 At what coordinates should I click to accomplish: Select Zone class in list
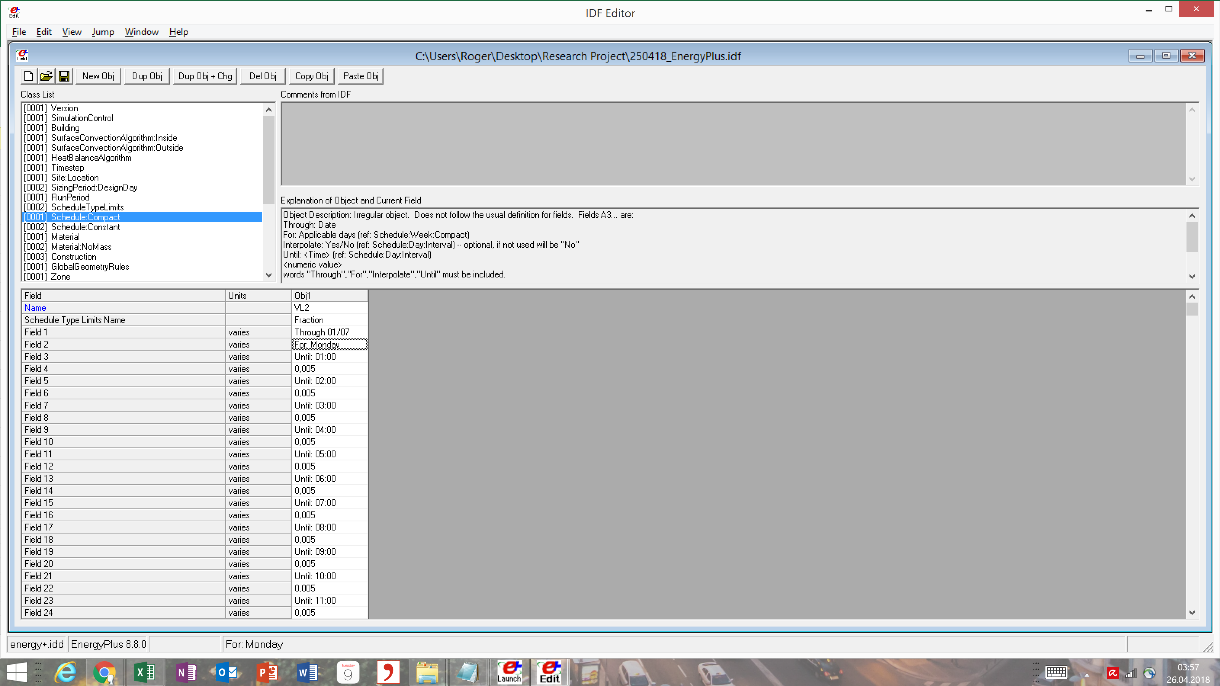pyautogui.click(x=143, y=277)
